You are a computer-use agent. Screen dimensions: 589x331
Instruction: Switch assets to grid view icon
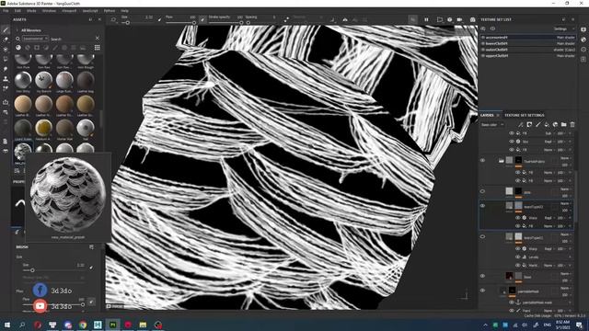(x=98, y=48)
